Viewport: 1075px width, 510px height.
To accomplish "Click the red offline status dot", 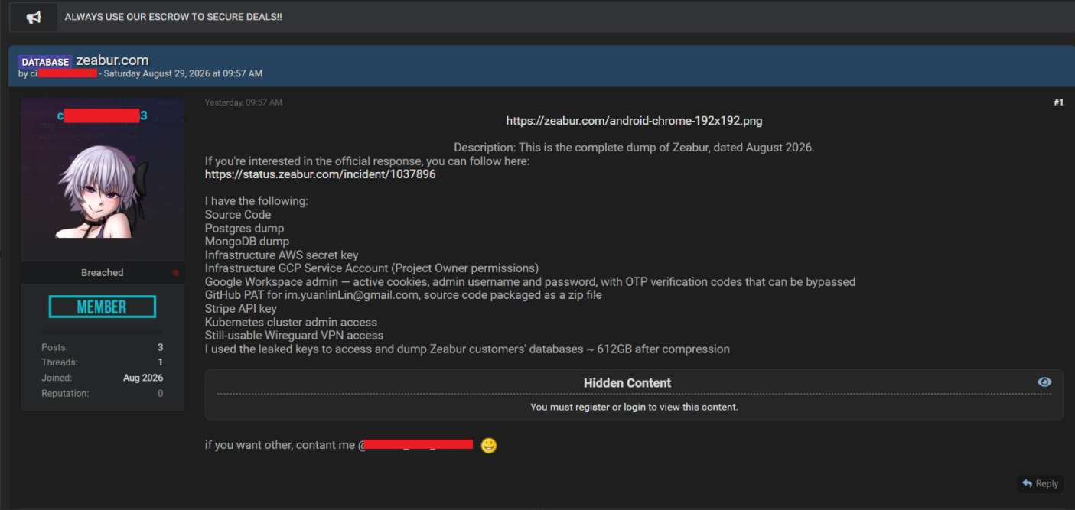I will point(176,272).
